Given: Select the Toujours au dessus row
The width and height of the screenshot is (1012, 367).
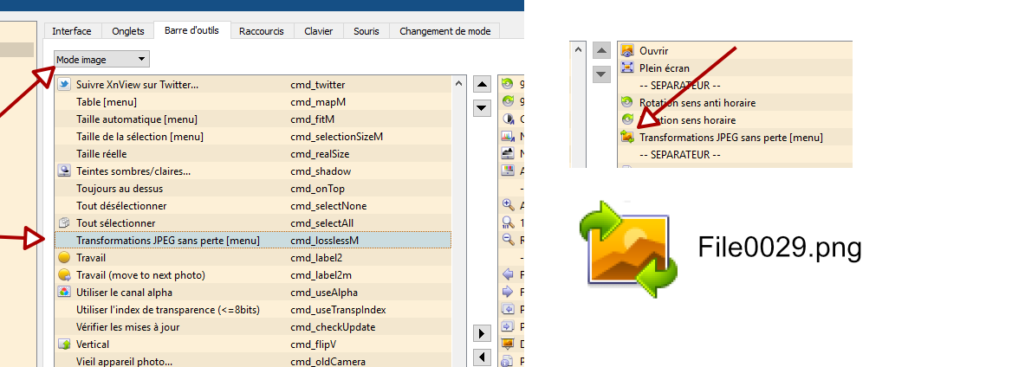Looking at the screenshot, I should (253, 189).
